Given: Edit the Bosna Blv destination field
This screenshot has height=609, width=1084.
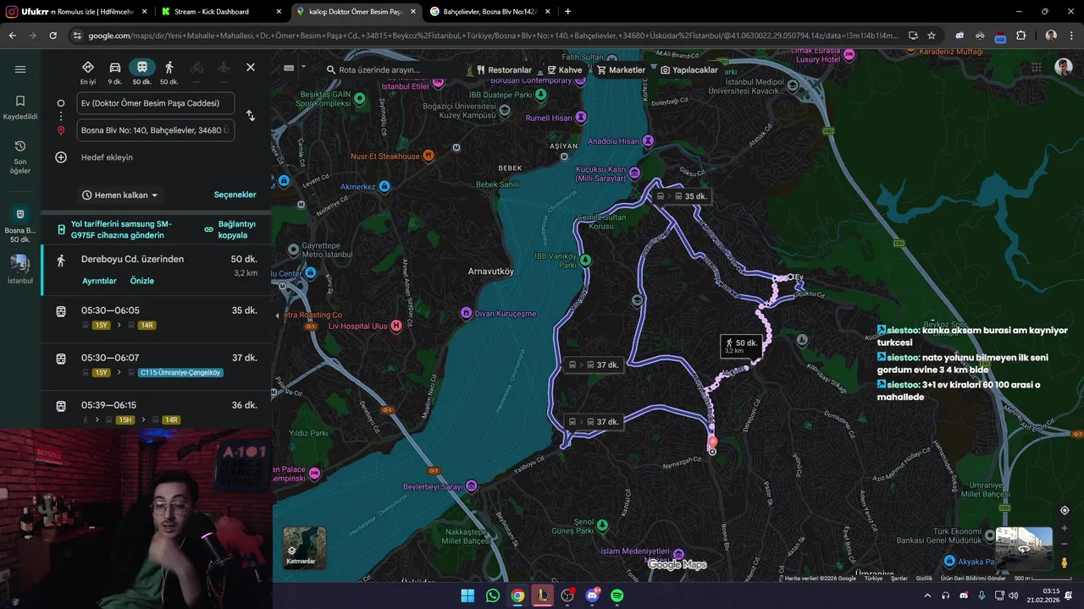Looking at the screenshot, I should coord(155,130).
